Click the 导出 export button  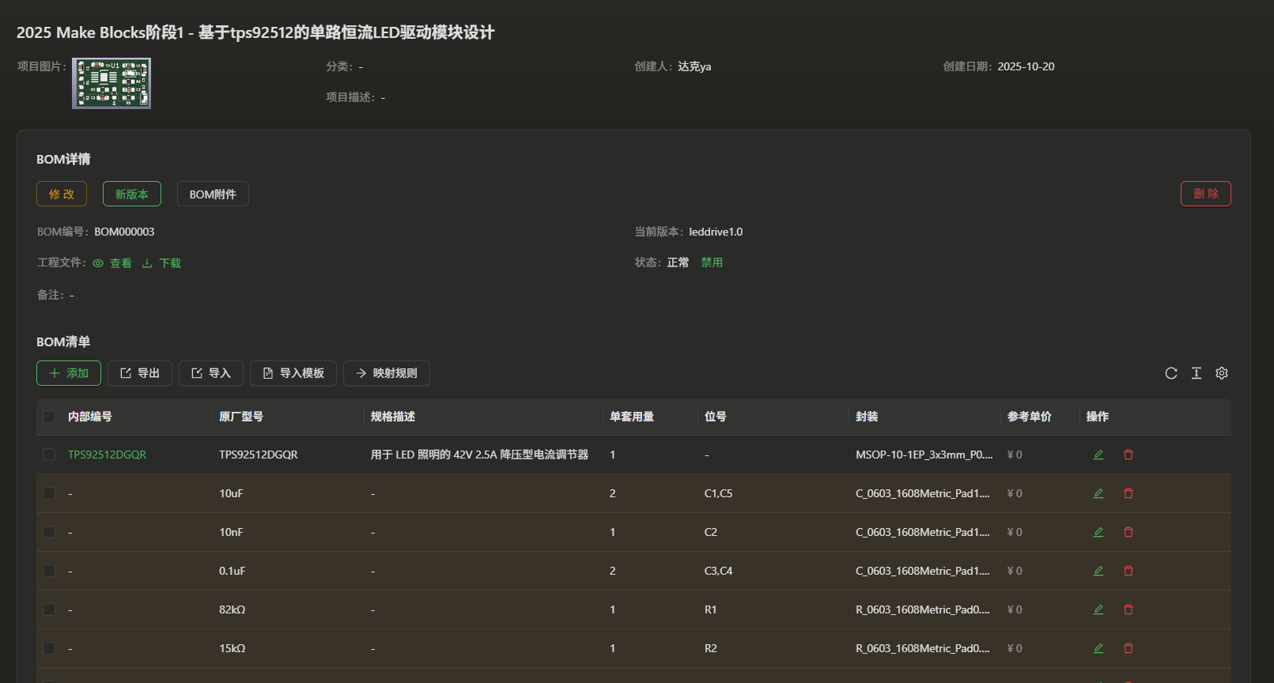pyautogui.click(x=140, y=373)
